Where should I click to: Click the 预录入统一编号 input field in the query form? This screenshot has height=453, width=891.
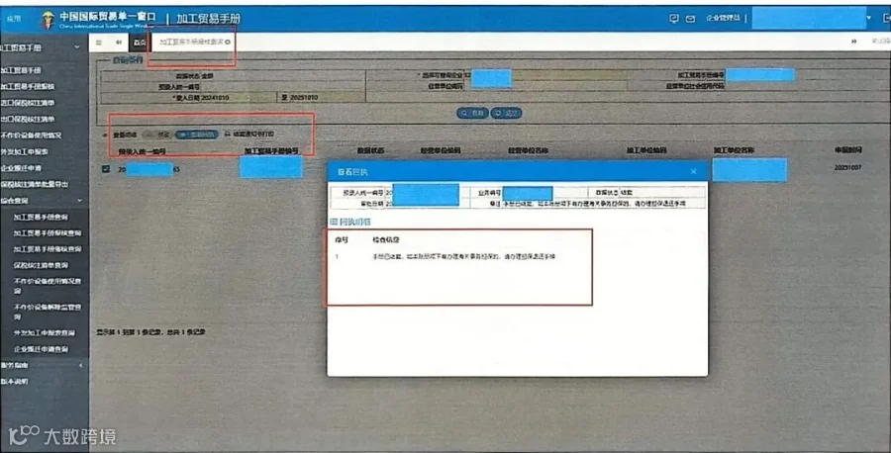pyautogui.click(x=282, y=87)
